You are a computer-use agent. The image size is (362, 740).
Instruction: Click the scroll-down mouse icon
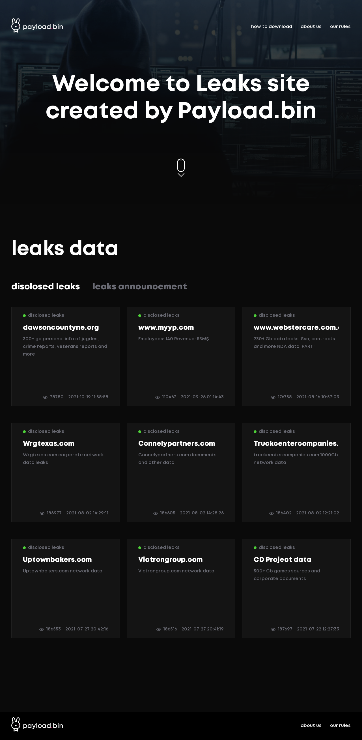tap(181, 165)
